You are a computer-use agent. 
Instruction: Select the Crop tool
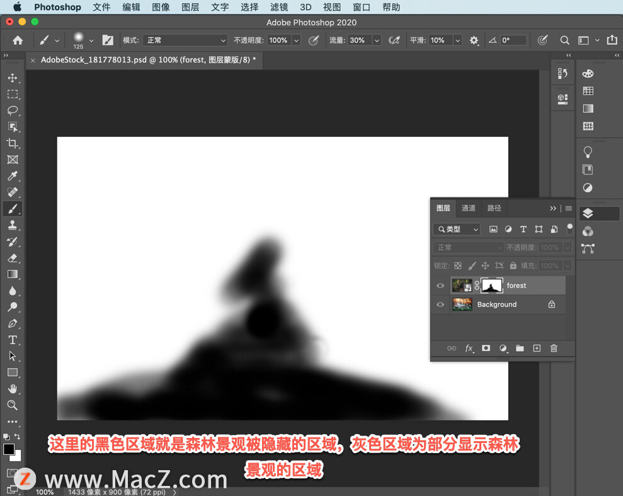click(x=13, y=144)
